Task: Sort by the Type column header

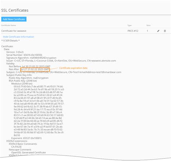Action: (x=130, y=25)
